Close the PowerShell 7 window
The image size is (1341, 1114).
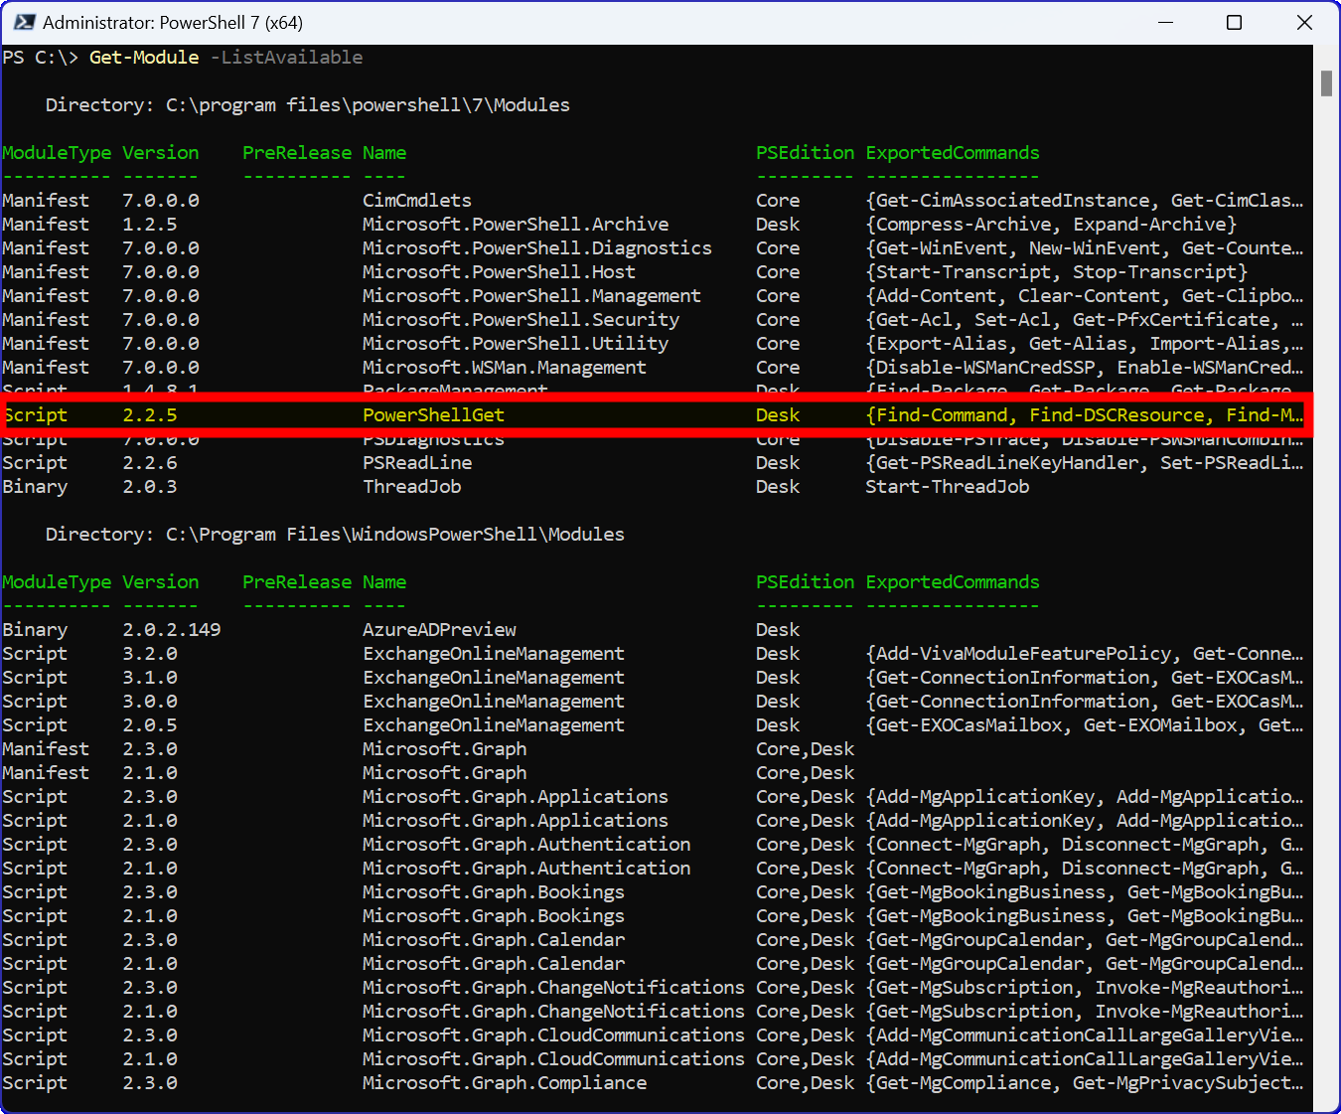[1304, 22]
